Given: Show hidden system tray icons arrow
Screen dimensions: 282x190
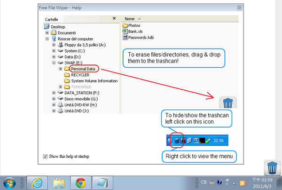Looking at the screenshot, I should coord(234,182).
